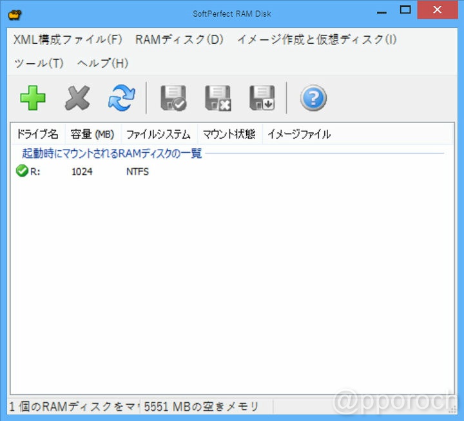Click the green plus add disk icon

33,98
